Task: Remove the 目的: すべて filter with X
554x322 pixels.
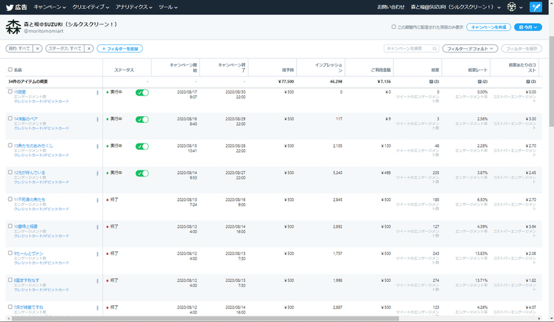Action: click(37, 48)
